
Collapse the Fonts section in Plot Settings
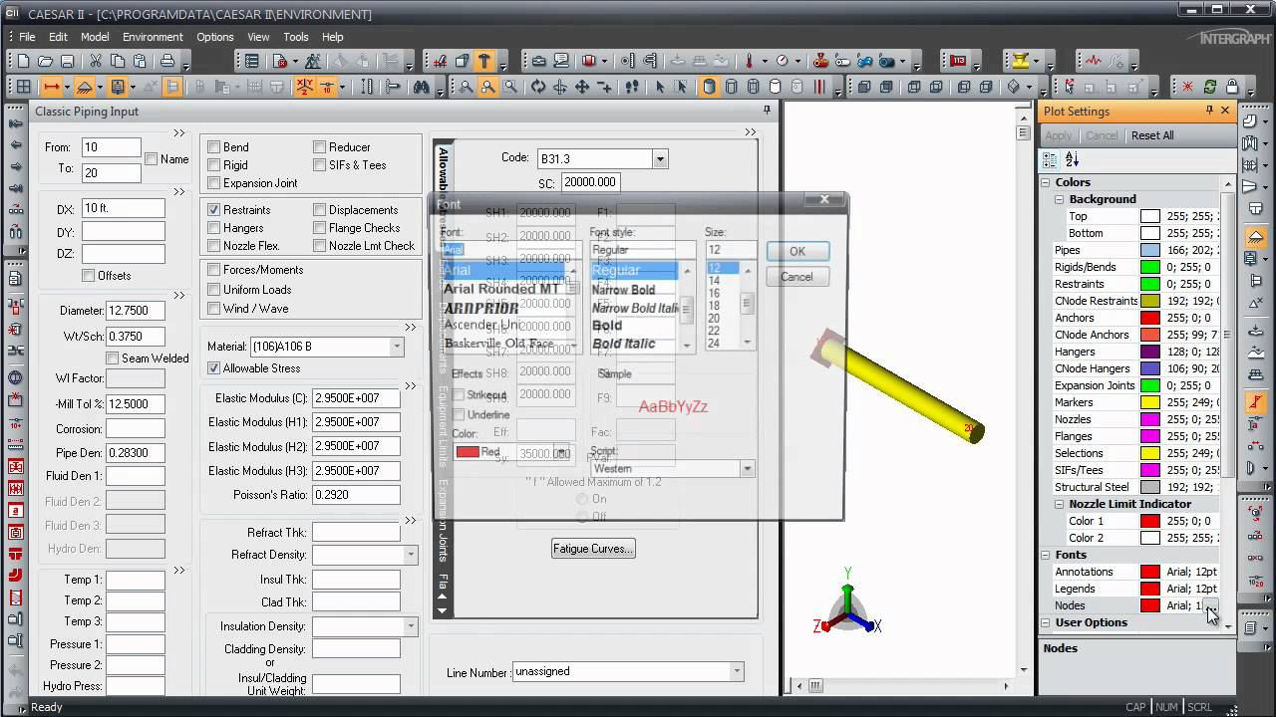coord(1047,555)
